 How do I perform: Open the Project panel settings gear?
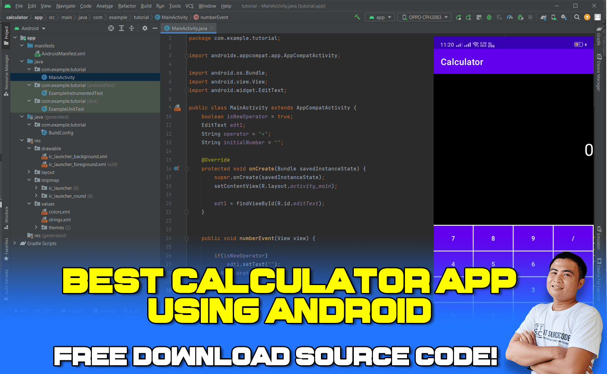coord(145,28)
